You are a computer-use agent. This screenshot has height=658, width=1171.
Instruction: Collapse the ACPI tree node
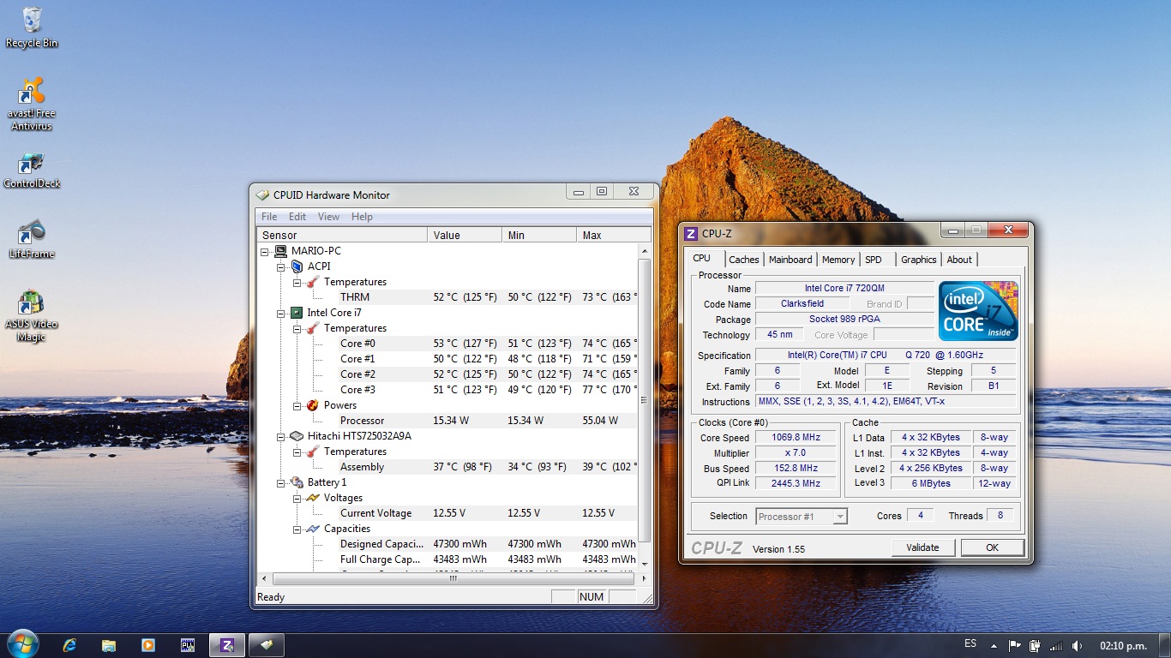click(281, 267)
